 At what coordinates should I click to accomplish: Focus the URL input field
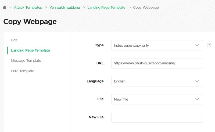click(157, 63)
